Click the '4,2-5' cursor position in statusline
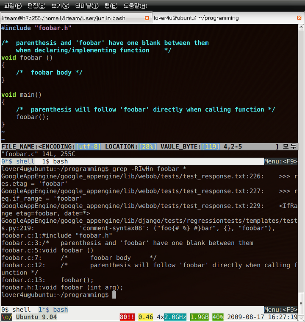The image size is (305, 322). point(233,147)
